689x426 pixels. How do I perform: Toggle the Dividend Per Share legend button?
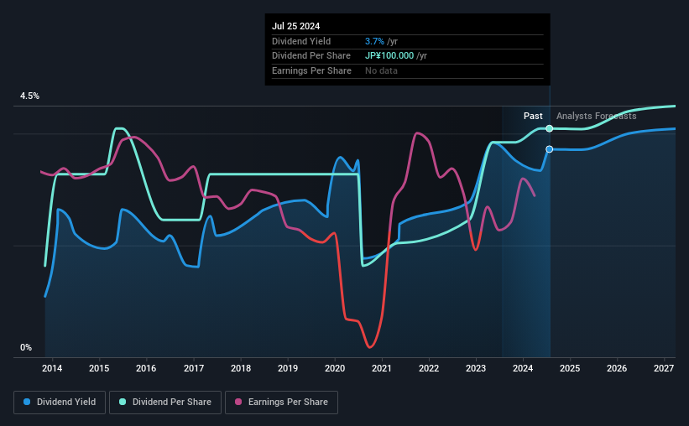tap(165, 403)
